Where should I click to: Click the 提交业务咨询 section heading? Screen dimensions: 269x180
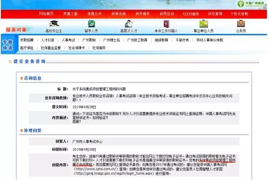click(x=29, y=61)
